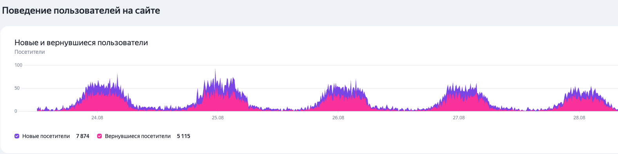Select the 28.08 date on the axis
The height and width of the screenshot is (154, 618).
(579, 118)
